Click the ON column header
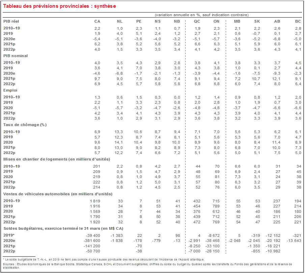 pos(217,22)
